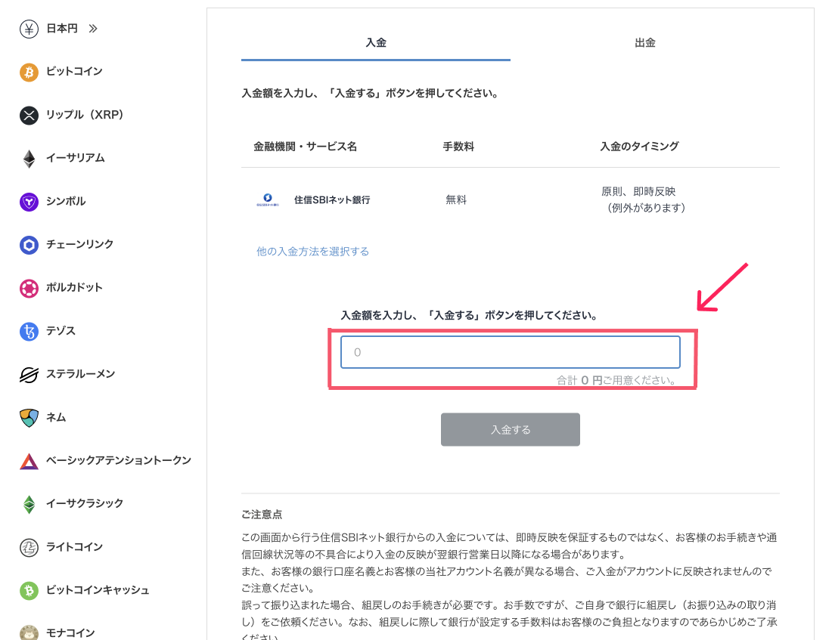Select the Bitcoin icon in sidebar
The width and height of the screenshot is (832, 640).
[x=29, y=72]
